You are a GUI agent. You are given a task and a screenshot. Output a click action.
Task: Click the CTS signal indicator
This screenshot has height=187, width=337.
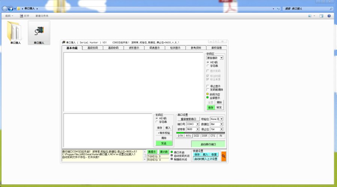tap(212, 136)
